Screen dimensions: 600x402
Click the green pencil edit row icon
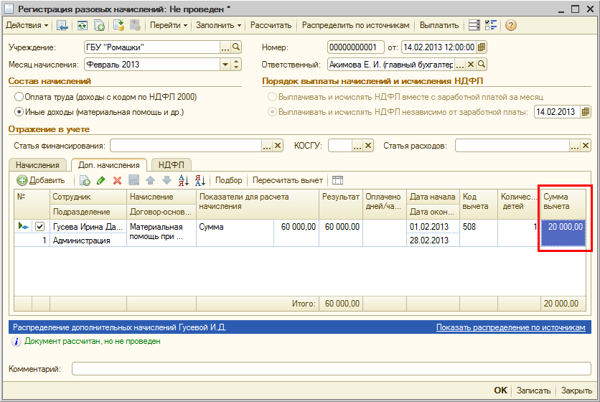click(101, 180)
